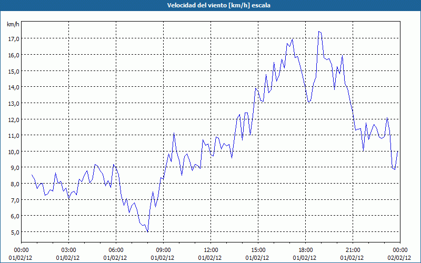Image resolution: width=421 pixels, height=263 pixels.
Task: Pick the '01/02/12' date under 18:00
Action: click(x=305, y=258)
